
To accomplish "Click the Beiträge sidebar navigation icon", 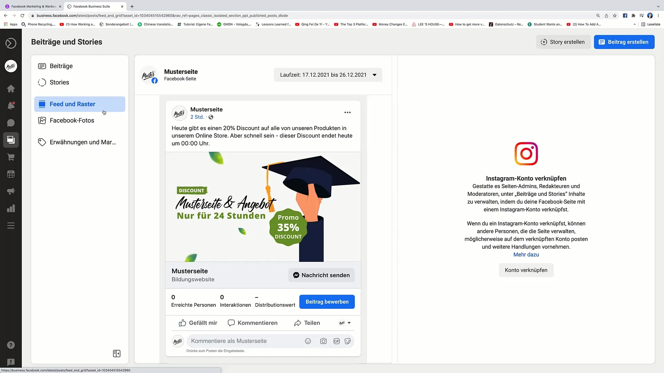I will (x=42, y=66).
